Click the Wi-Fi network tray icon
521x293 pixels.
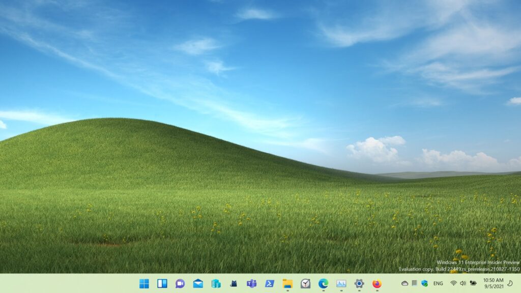453,283
